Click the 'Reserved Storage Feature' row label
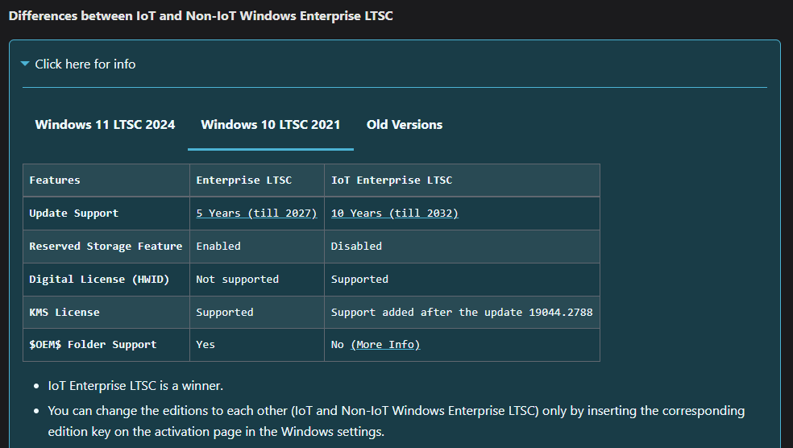This screenshot has width=793, height=448. (106, 247)
